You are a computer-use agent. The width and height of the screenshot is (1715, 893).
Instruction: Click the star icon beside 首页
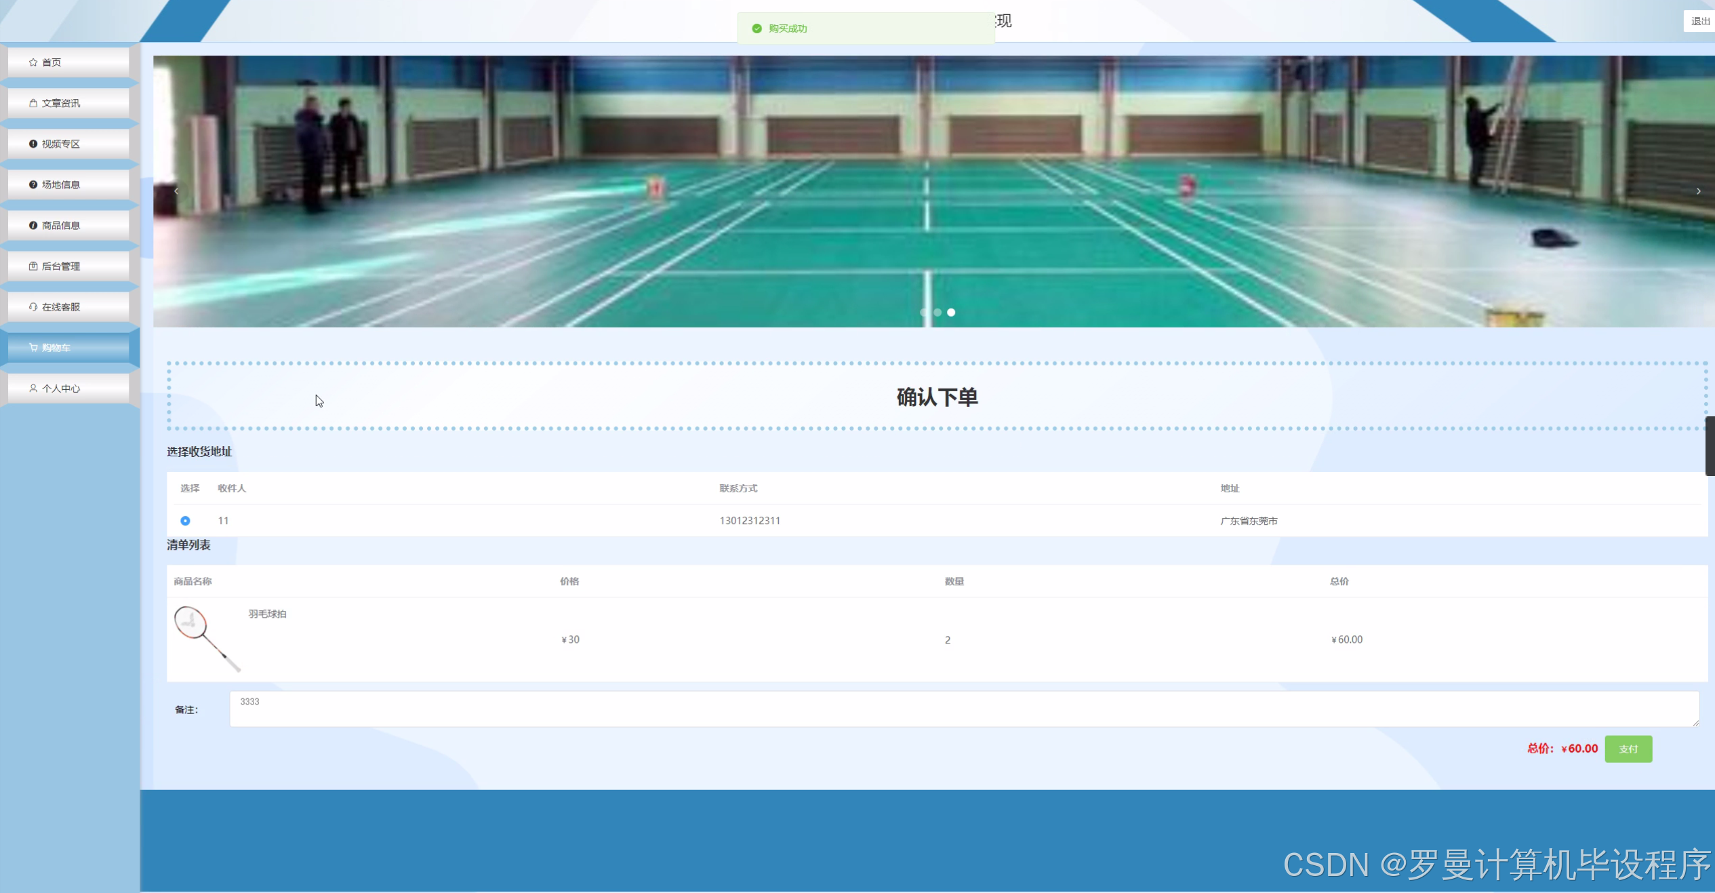pyautogui.click(x=33, y=62)
